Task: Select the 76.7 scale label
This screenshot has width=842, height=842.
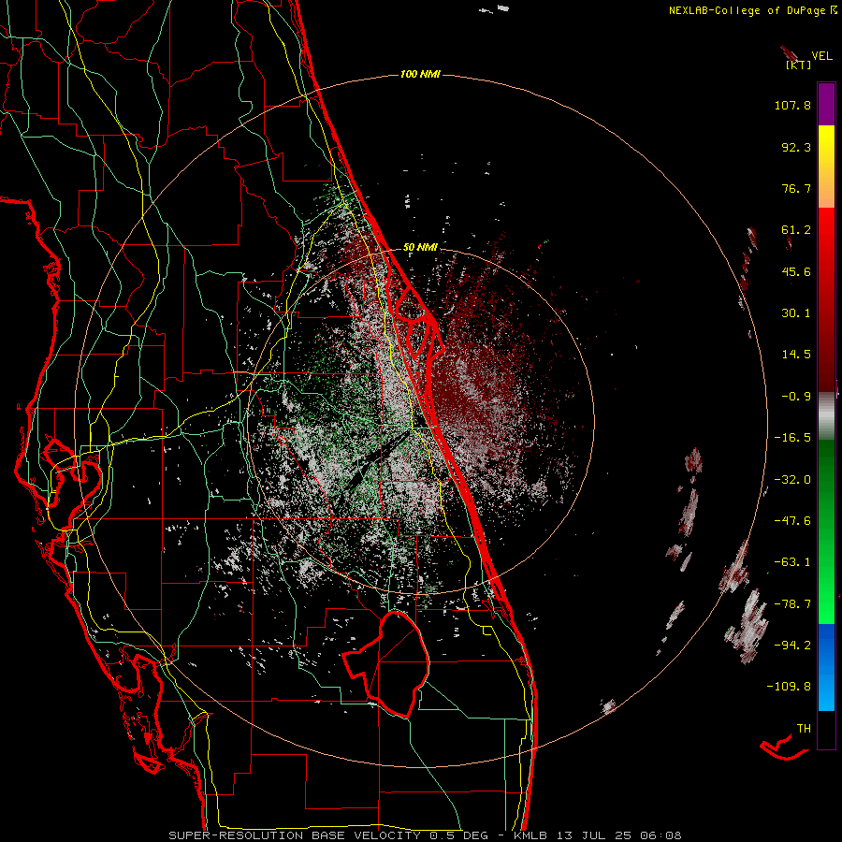Action: coord(796,188)
